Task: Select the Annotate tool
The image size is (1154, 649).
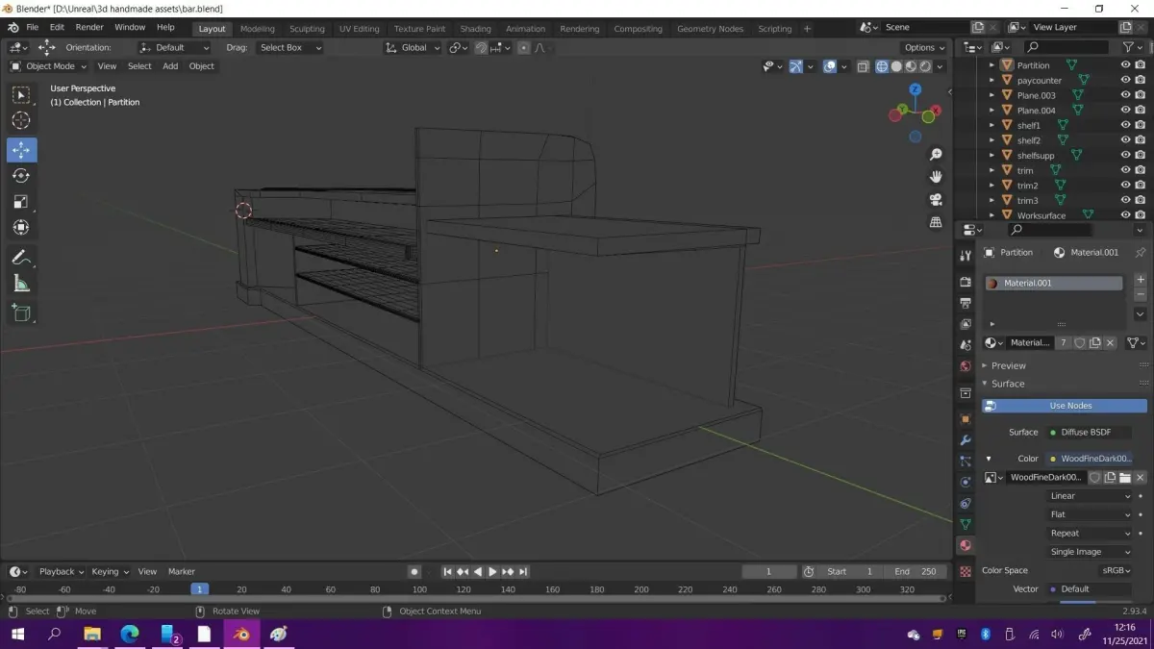Action: click(21, 258)
